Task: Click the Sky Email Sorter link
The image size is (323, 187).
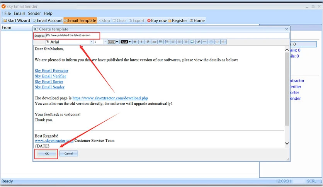Action: coord(49,82)
